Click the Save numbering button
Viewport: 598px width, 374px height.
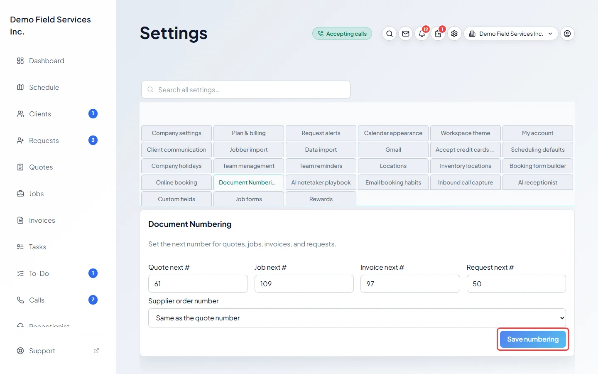533,339
